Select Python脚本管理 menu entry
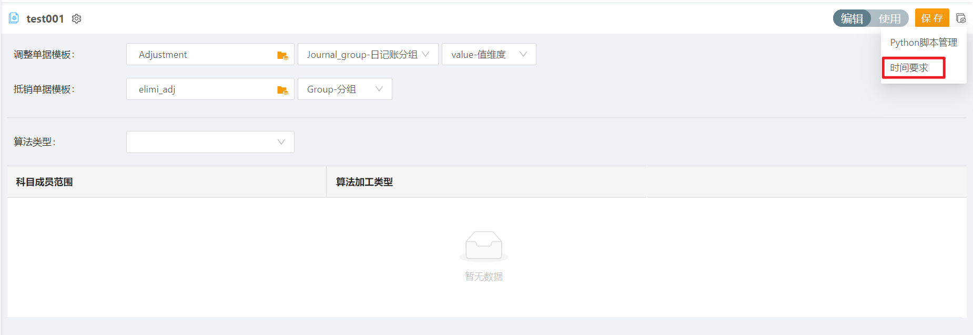This screenshot has width=973, height=335. (924, 43)
